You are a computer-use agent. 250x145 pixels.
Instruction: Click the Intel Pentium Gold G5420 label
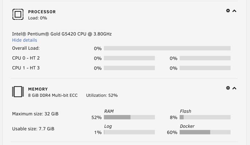click(62, 34)
